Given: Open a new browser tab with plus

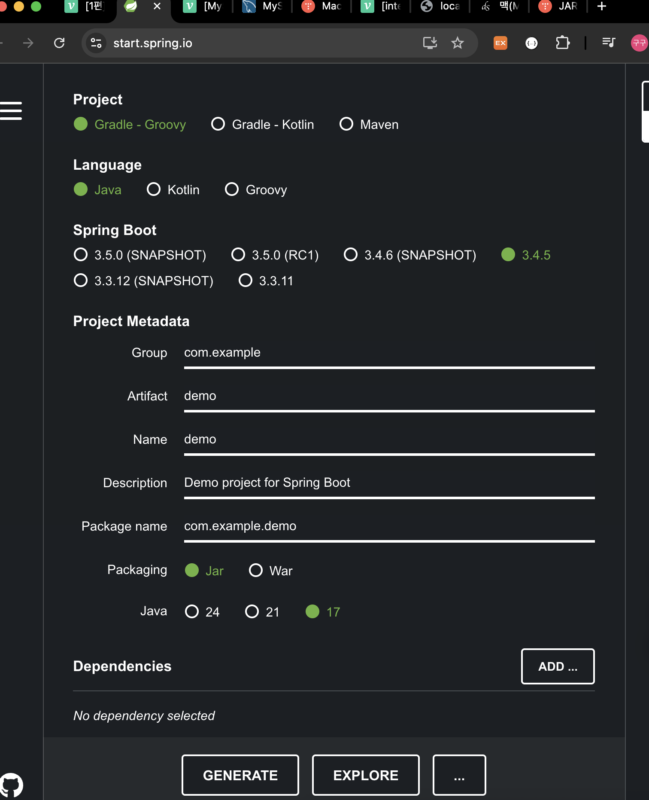Looking at the screenshot, I should click(602, 6).
